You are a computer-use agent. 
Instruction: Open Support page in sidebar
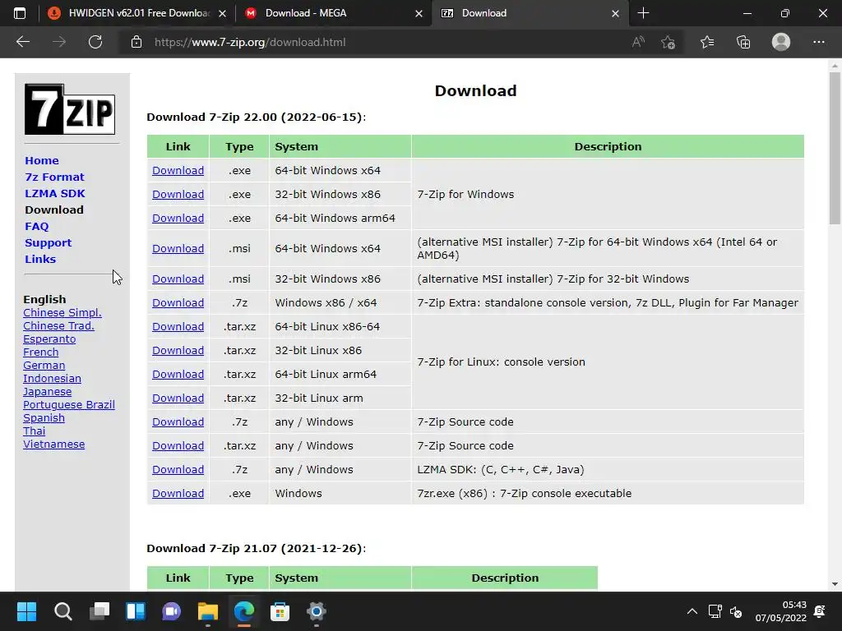(49, 242)
